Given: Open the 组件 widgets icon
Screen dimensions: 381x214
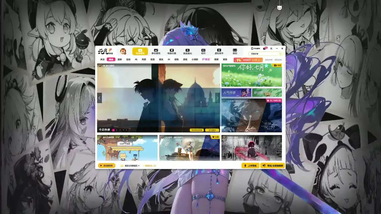Looking at the screenshot, I should click(x=203, y=50).
